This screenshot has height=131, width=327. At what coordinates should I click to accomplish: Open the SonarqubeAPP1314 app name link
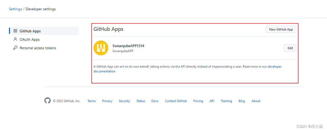(x=128, y=46)
